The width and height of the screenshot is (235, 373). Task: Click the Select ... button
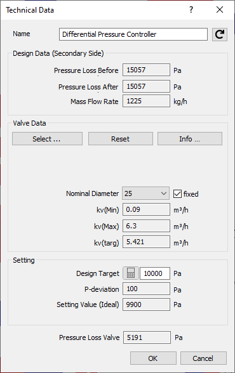[47, 139]
